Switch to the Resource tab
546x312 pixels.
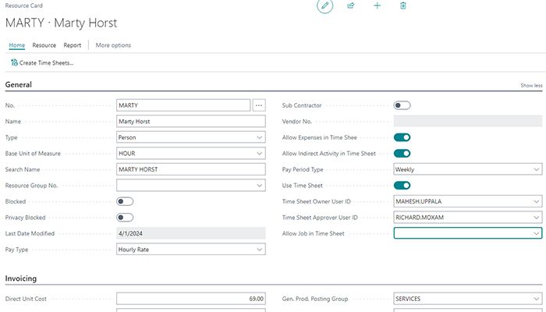click(44, 45)
